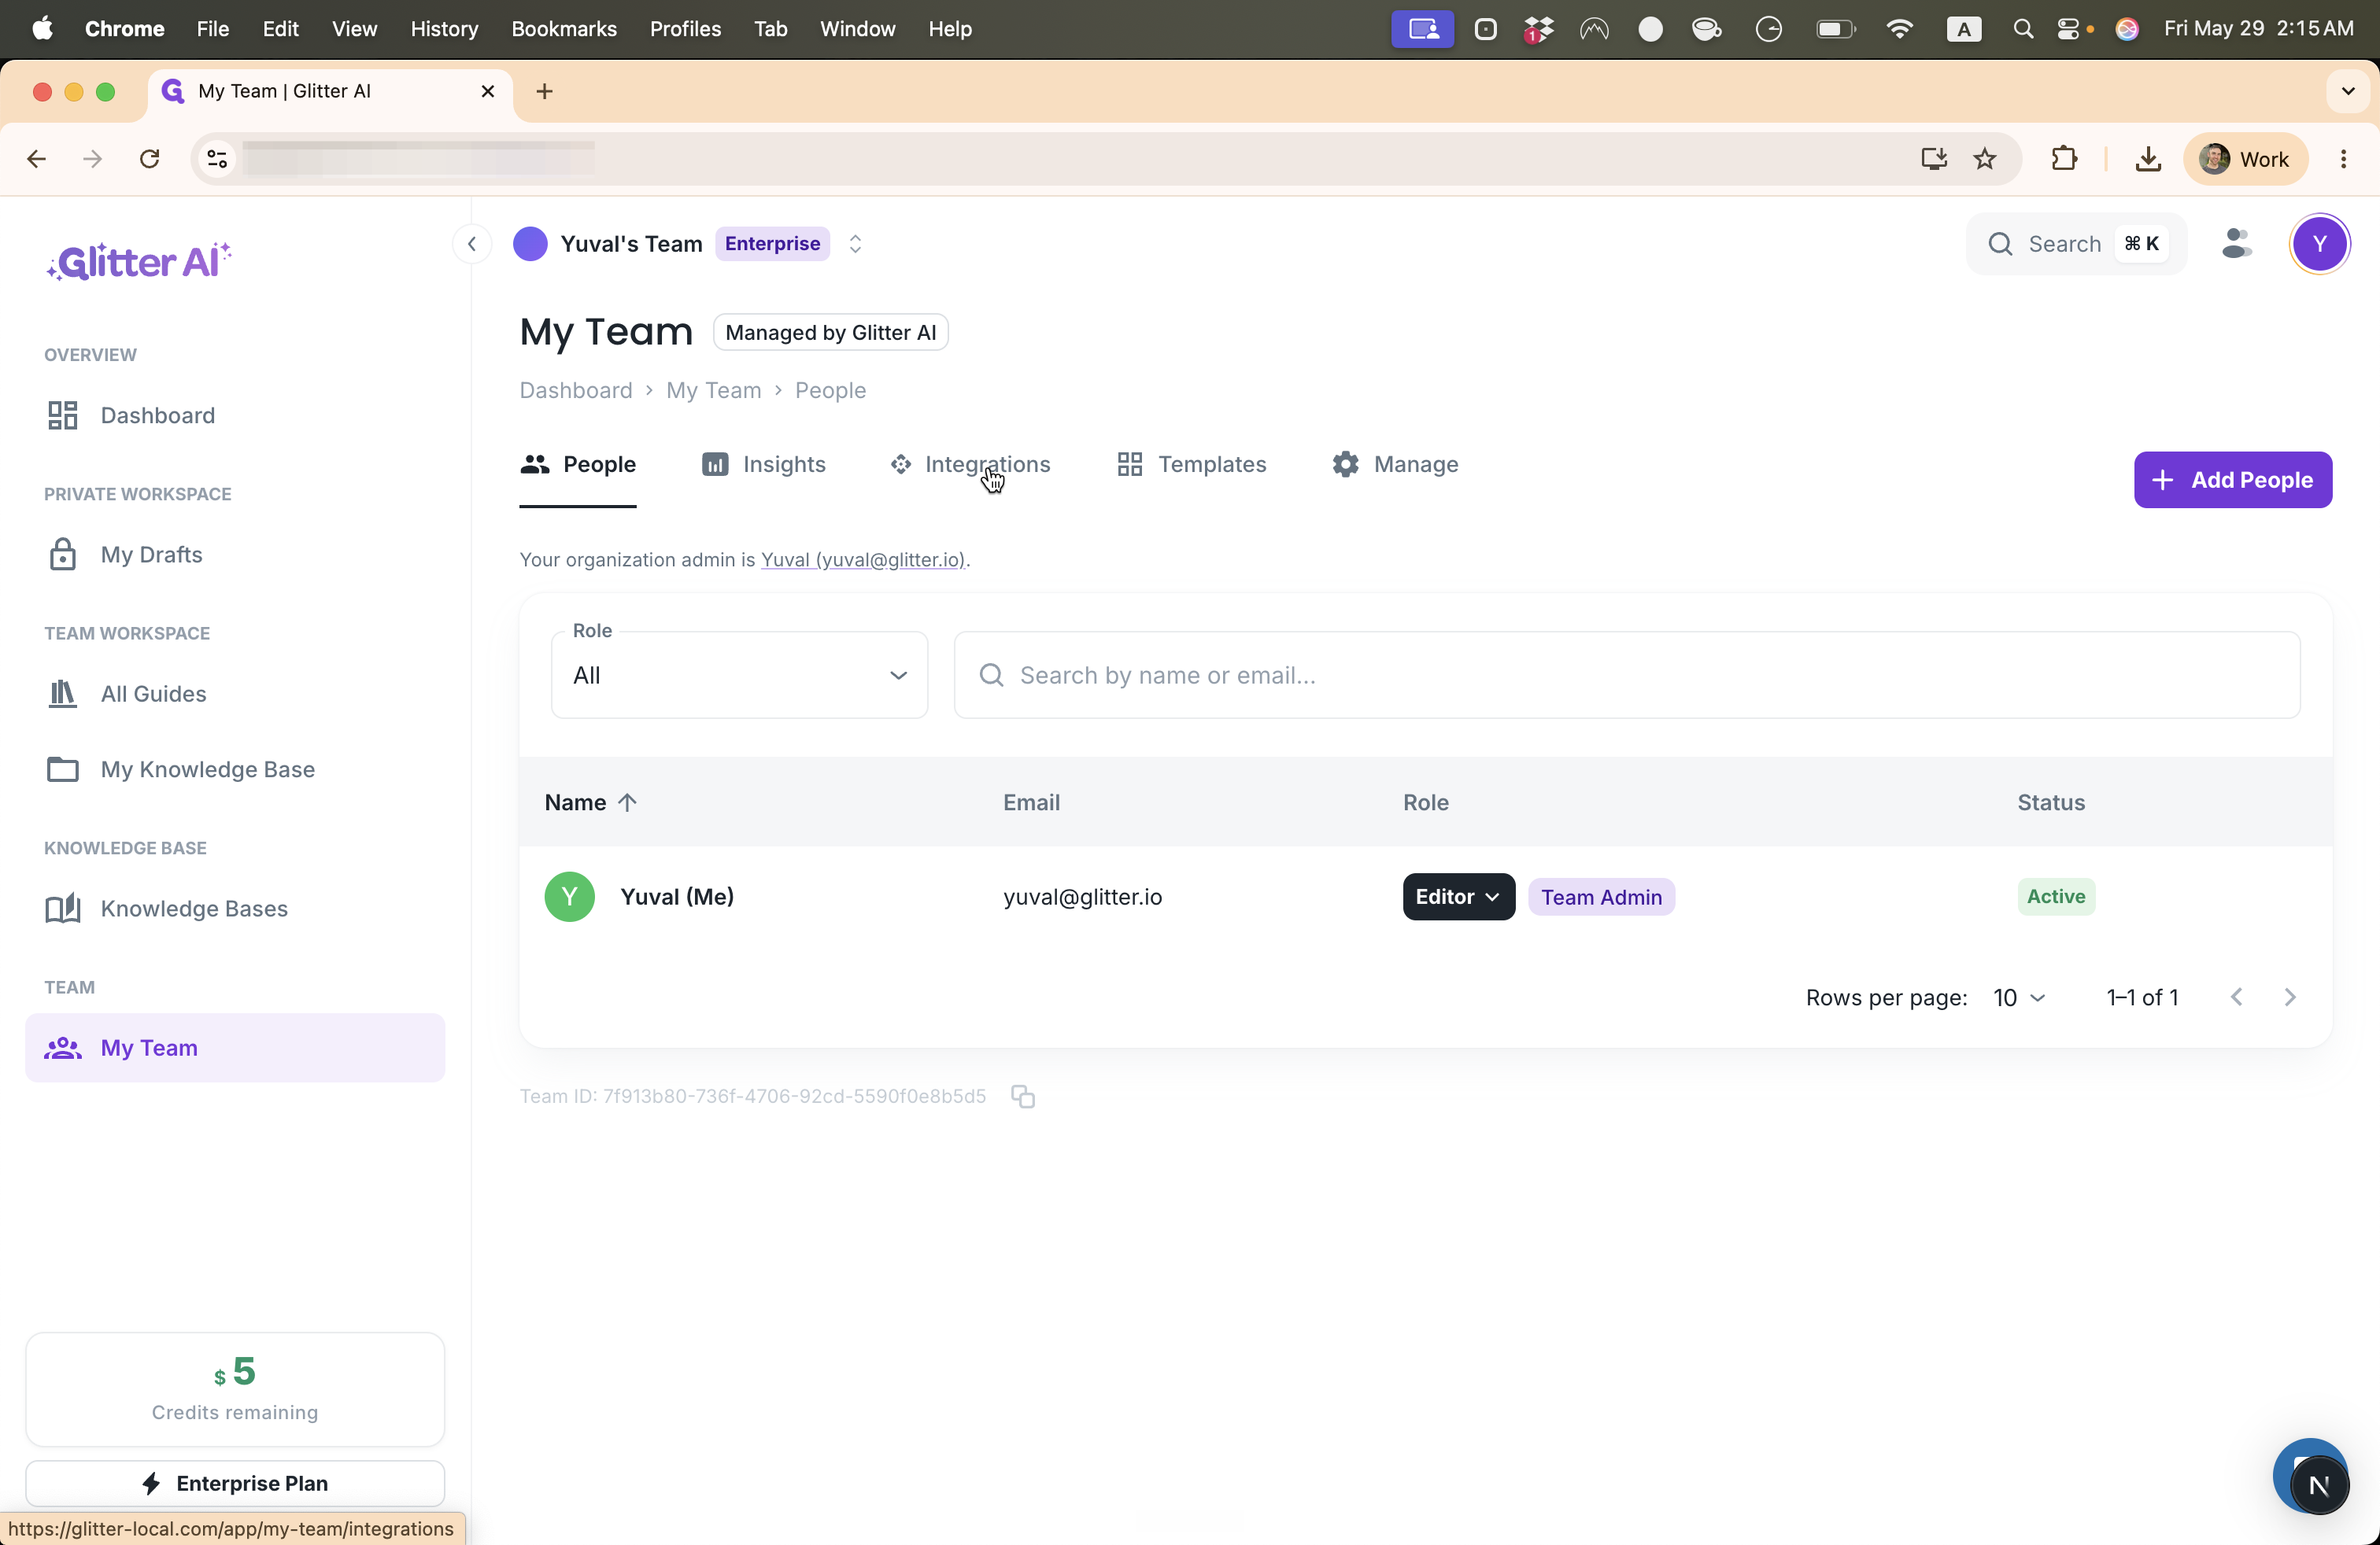This screenshot has width=2380, height=1545.
Task: Switch to the Templates tab
Action: [x=1191, y=465]
